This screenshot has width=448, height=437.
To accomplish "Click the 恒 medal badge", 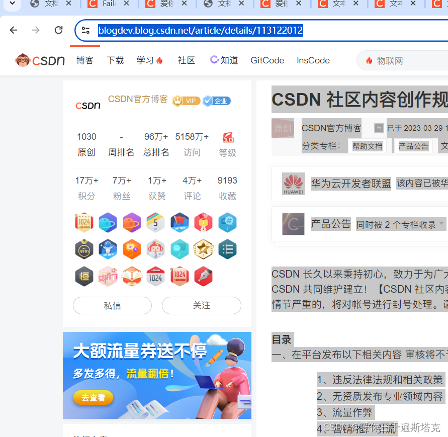I will pos(84,277).
